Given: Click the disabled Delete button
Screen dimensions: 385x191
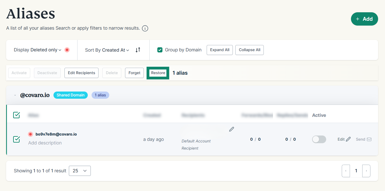Looking at the screenshot, I should pos(112,73).
